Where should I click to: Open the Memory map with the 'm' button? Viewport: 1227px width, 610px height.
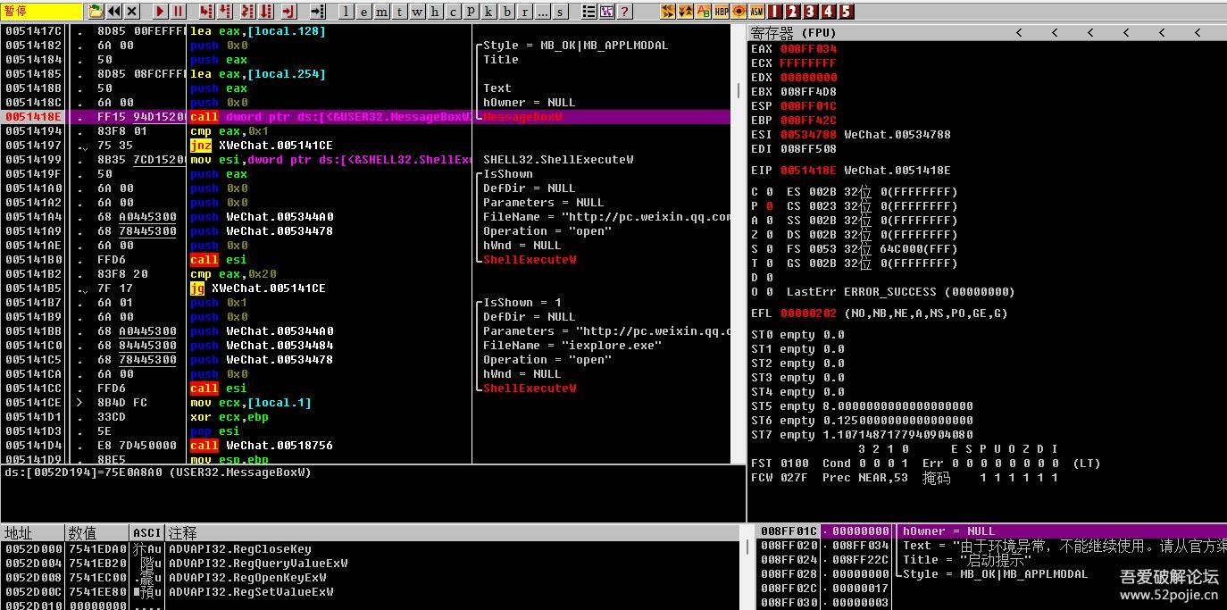pos(381,12)
